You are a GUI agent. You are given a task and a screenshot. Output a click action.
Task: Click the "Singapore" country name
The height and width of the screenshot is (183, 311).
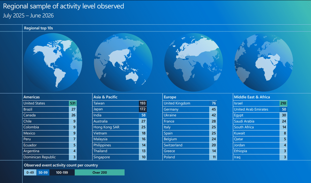(x=101, y=157)
